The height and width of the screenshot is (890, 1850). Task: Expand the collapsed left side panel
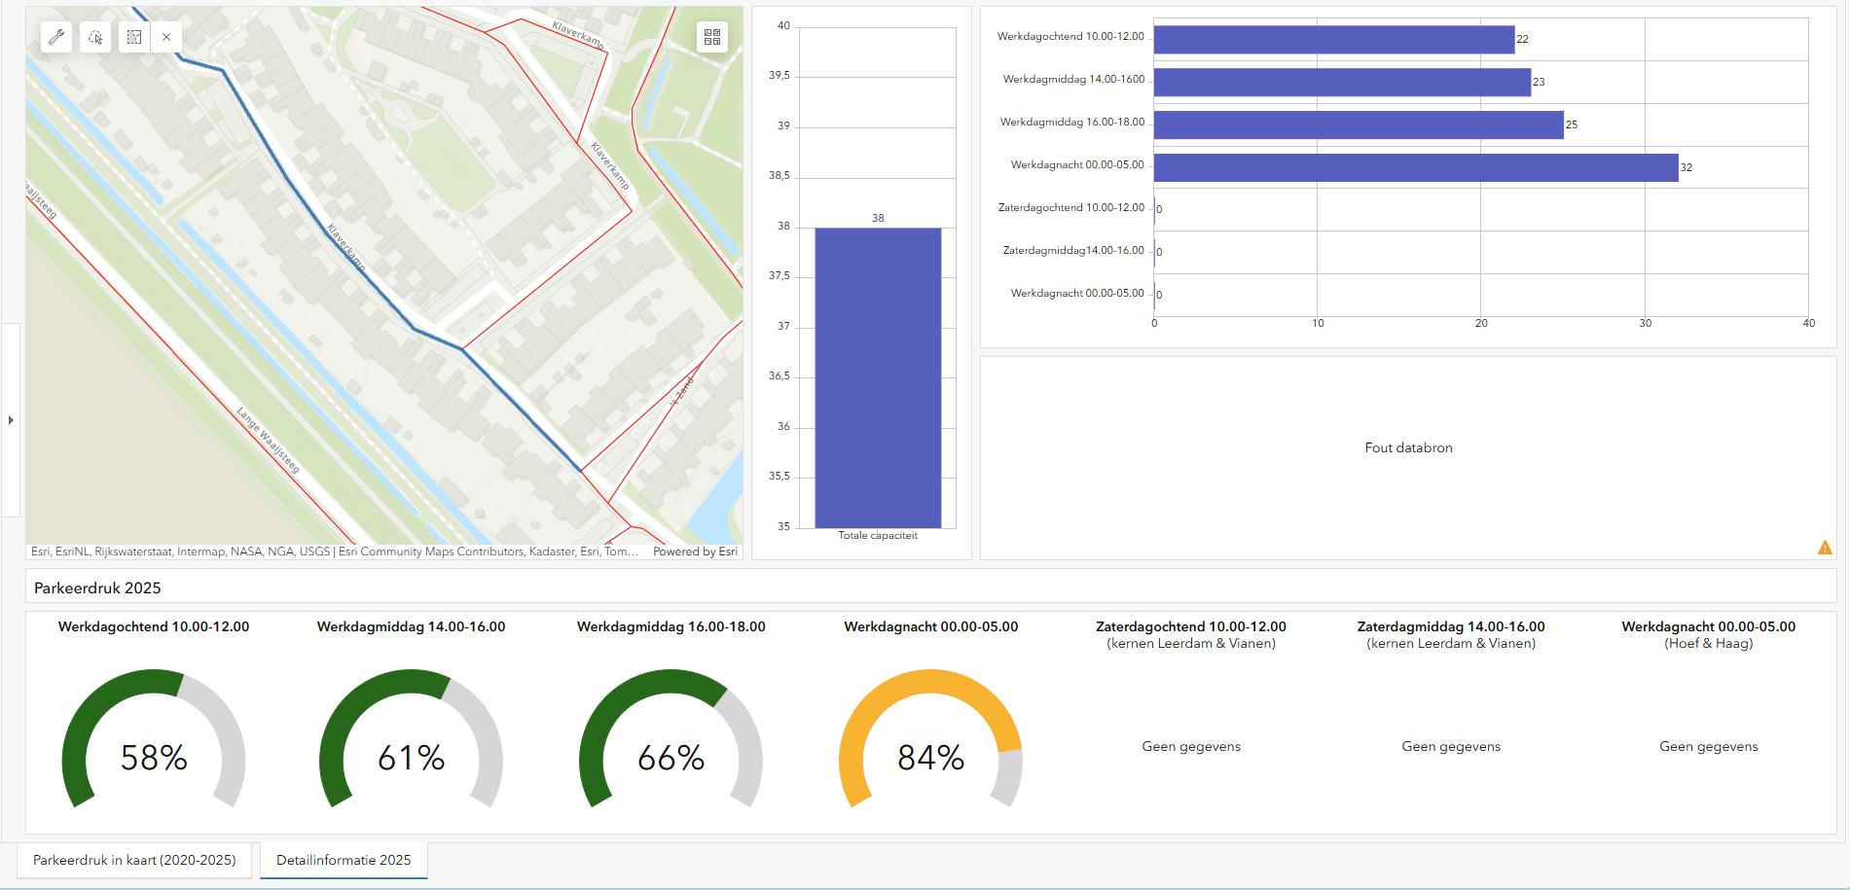(x=11, y=420)
